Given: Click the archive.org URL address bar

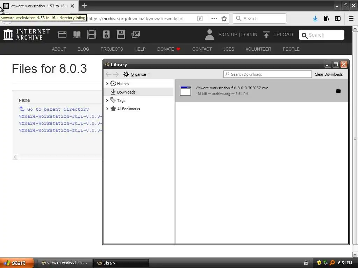Looking at the screenshot, I should pyautogui.click(x=136, y=18).
